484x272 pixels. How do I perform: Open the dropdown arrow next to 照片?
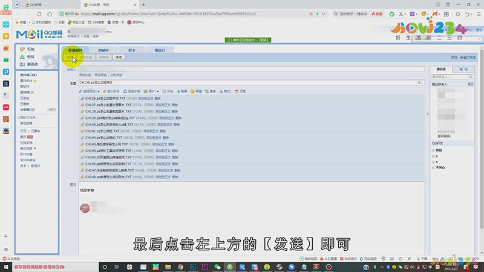coord(158,92)
